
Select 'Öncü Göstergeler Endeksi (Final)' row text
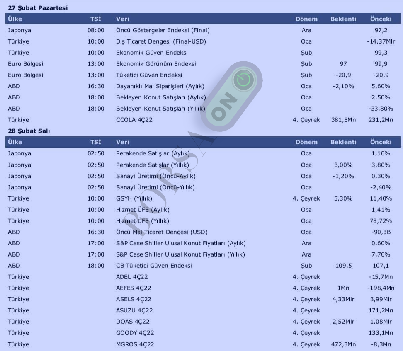(163, 30)
